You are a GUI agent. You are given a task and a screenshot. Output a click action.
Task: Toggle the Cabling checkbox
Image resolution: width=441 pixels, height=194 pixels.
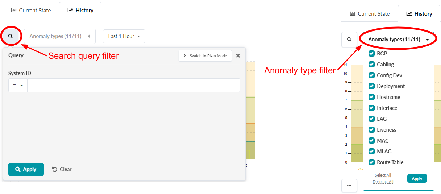click(x=371, y=65)
